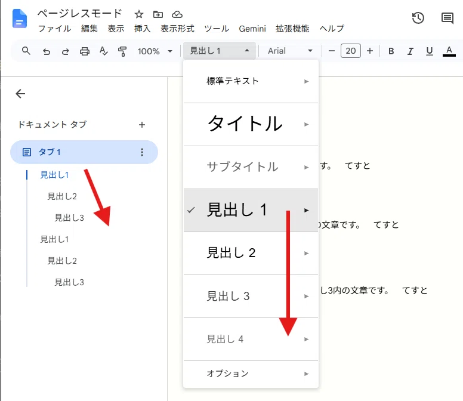The height and width of the screenshot is (401, 463).
Task: Expand submenu arrow for 見出し 3
Action: point(306,296)
